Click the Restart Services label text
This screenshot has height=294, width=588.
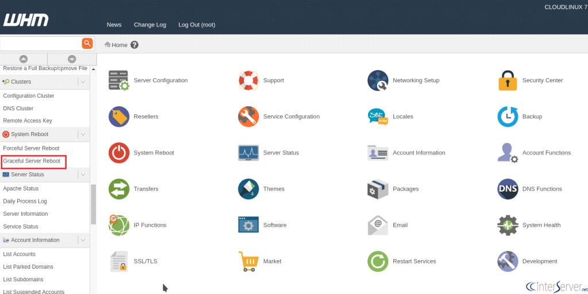point(415,261)
